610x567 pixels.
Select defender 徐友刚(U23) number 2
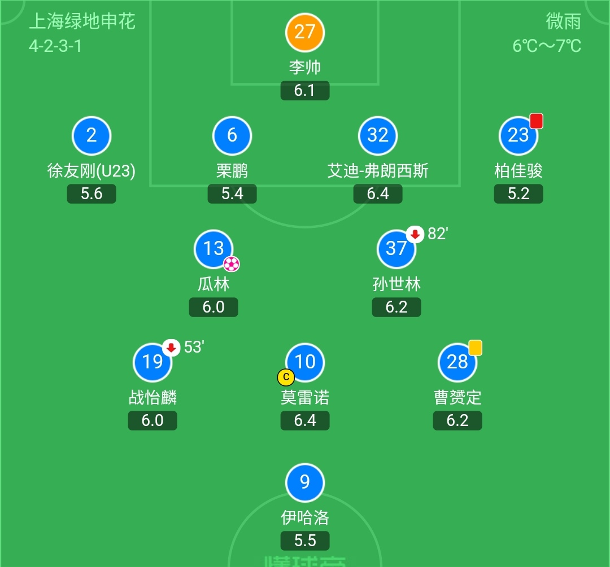(91, 135)
